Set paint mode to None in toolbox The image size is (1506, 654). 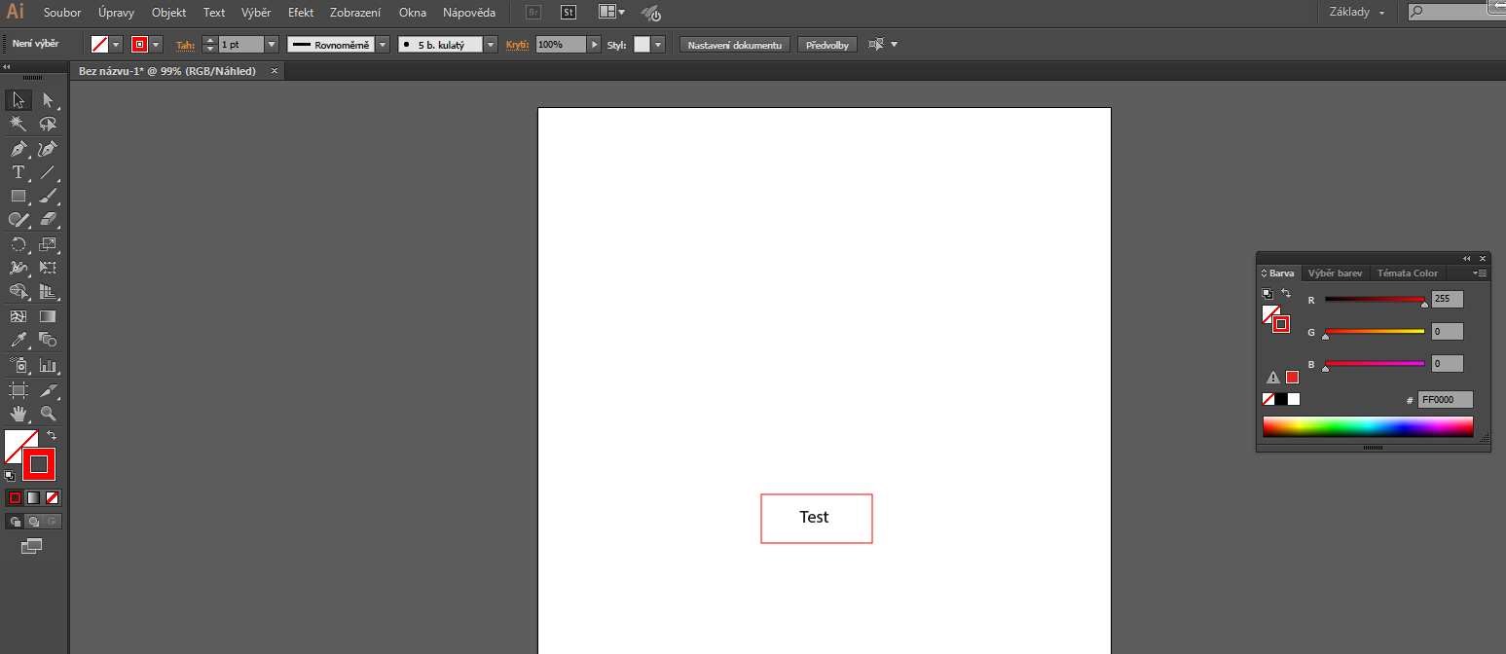pos(53,497)
